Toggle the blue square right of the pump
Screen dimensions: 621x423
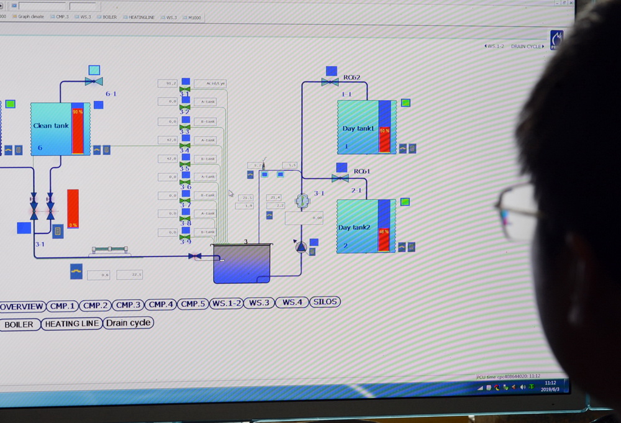pyautogui.click(x=314, y=242)
